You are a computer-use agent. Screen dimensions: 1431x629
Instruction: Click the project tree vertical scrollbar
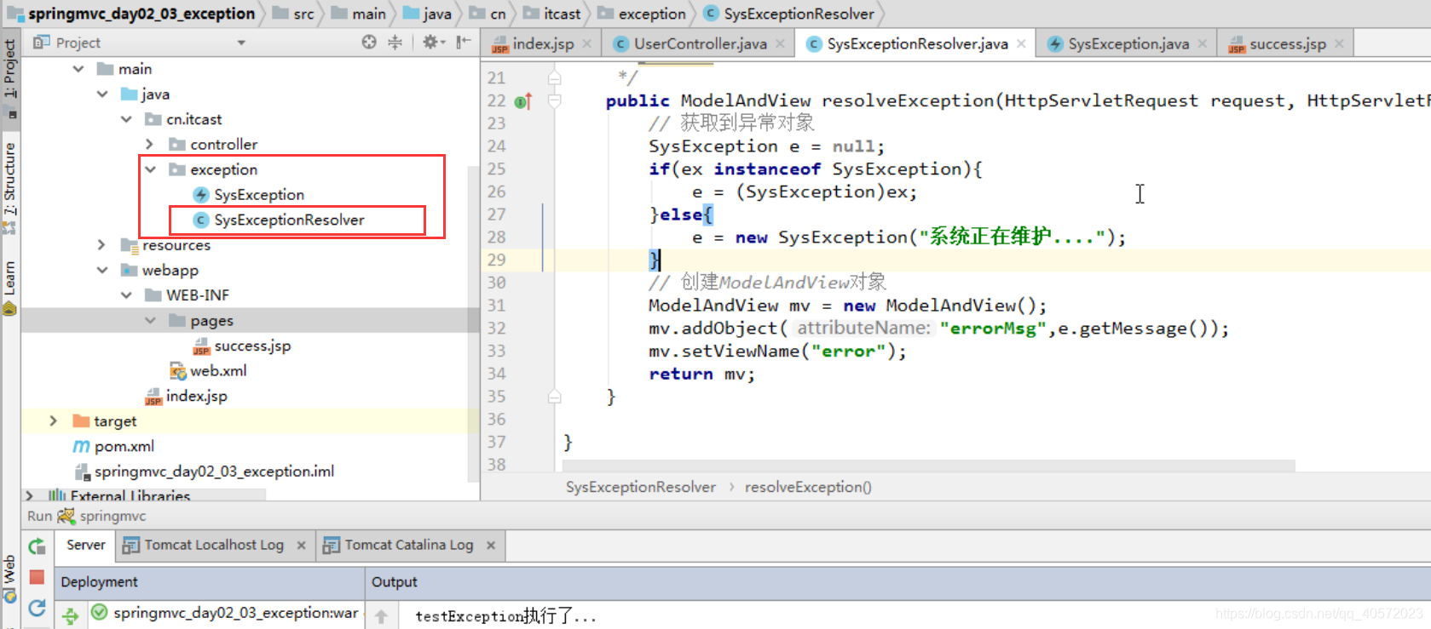474,323
